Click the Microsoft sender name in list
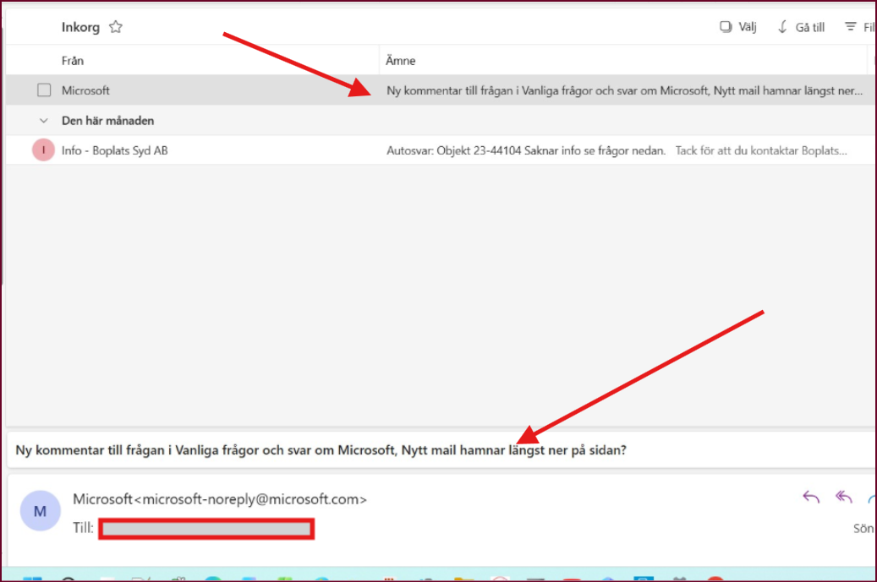The image size is (877, 582). 85,90
